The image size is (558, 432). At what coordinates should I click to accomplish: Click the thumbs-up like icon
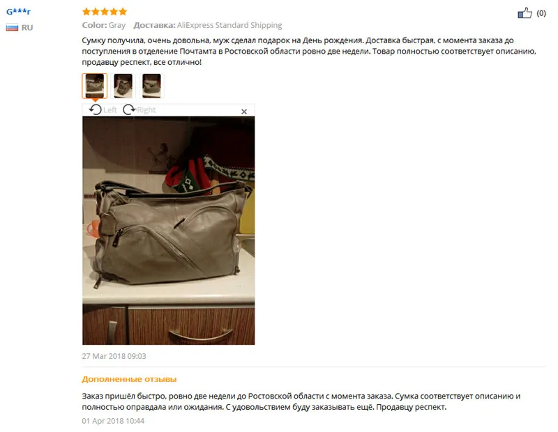pos(525,13)
